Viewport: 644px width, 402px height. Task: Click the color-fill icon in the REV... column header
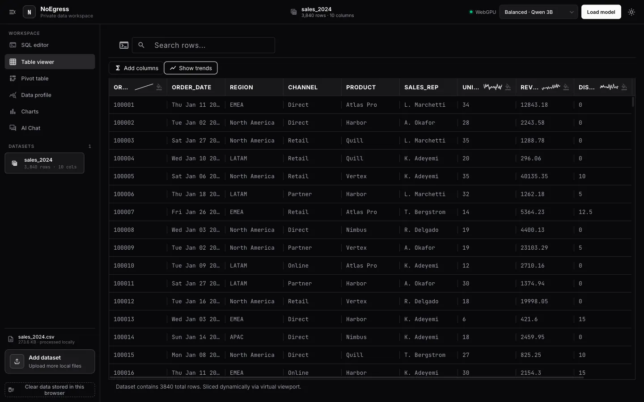pos(566,87)
